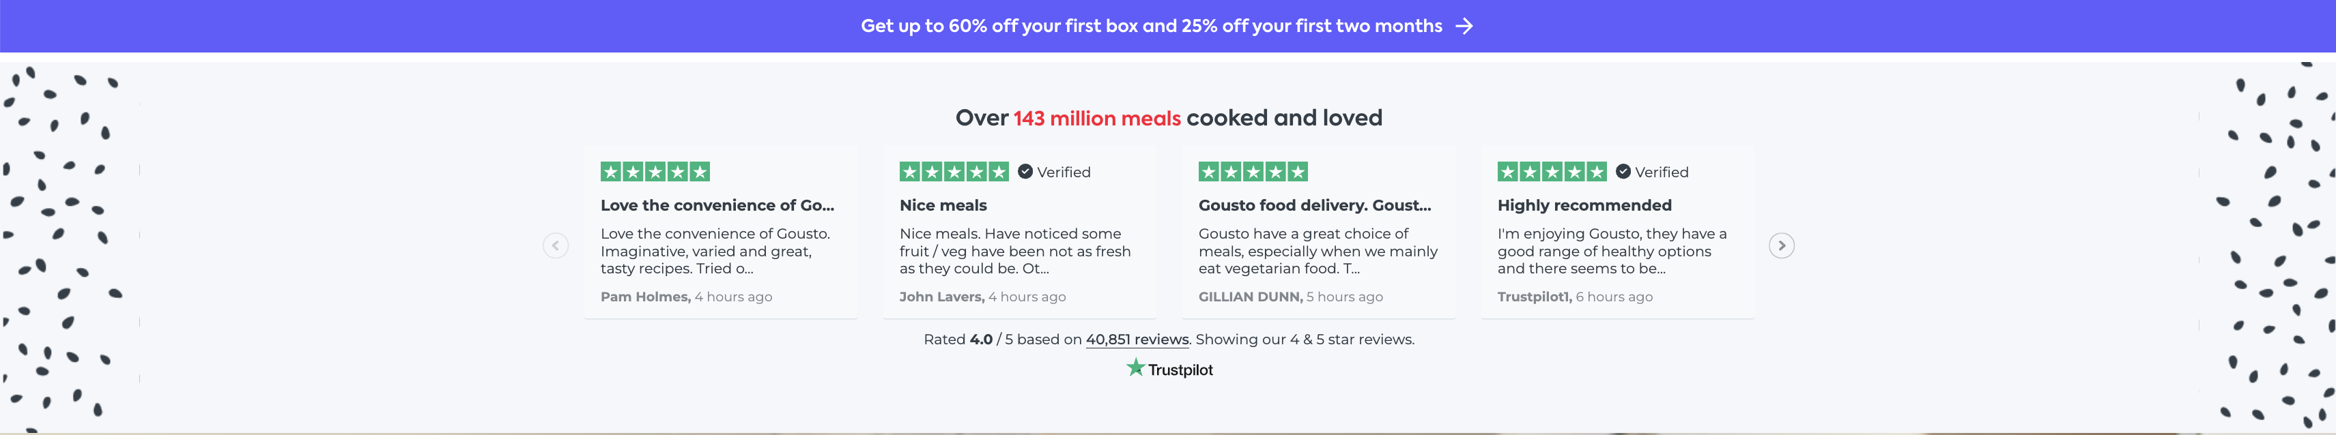This screenshot has width=2336, height=435.
Task: Click John Lavers review body text
Action: [1014, 251]
